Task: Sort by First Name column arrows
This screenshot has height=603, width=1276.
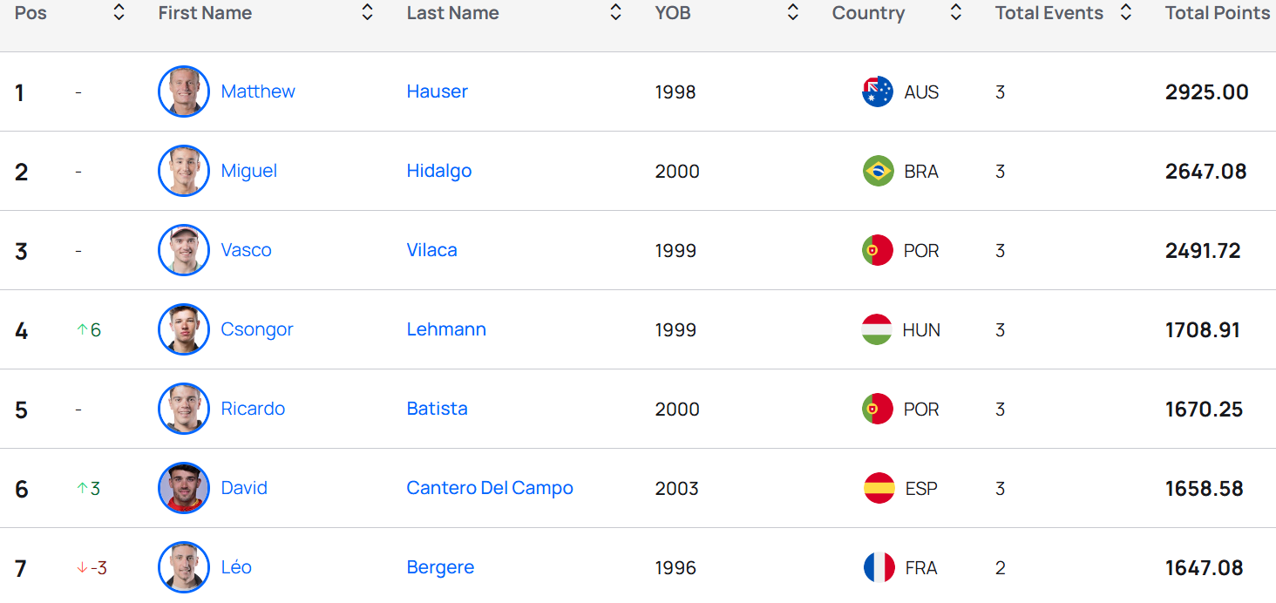Action: coord(368,12)
